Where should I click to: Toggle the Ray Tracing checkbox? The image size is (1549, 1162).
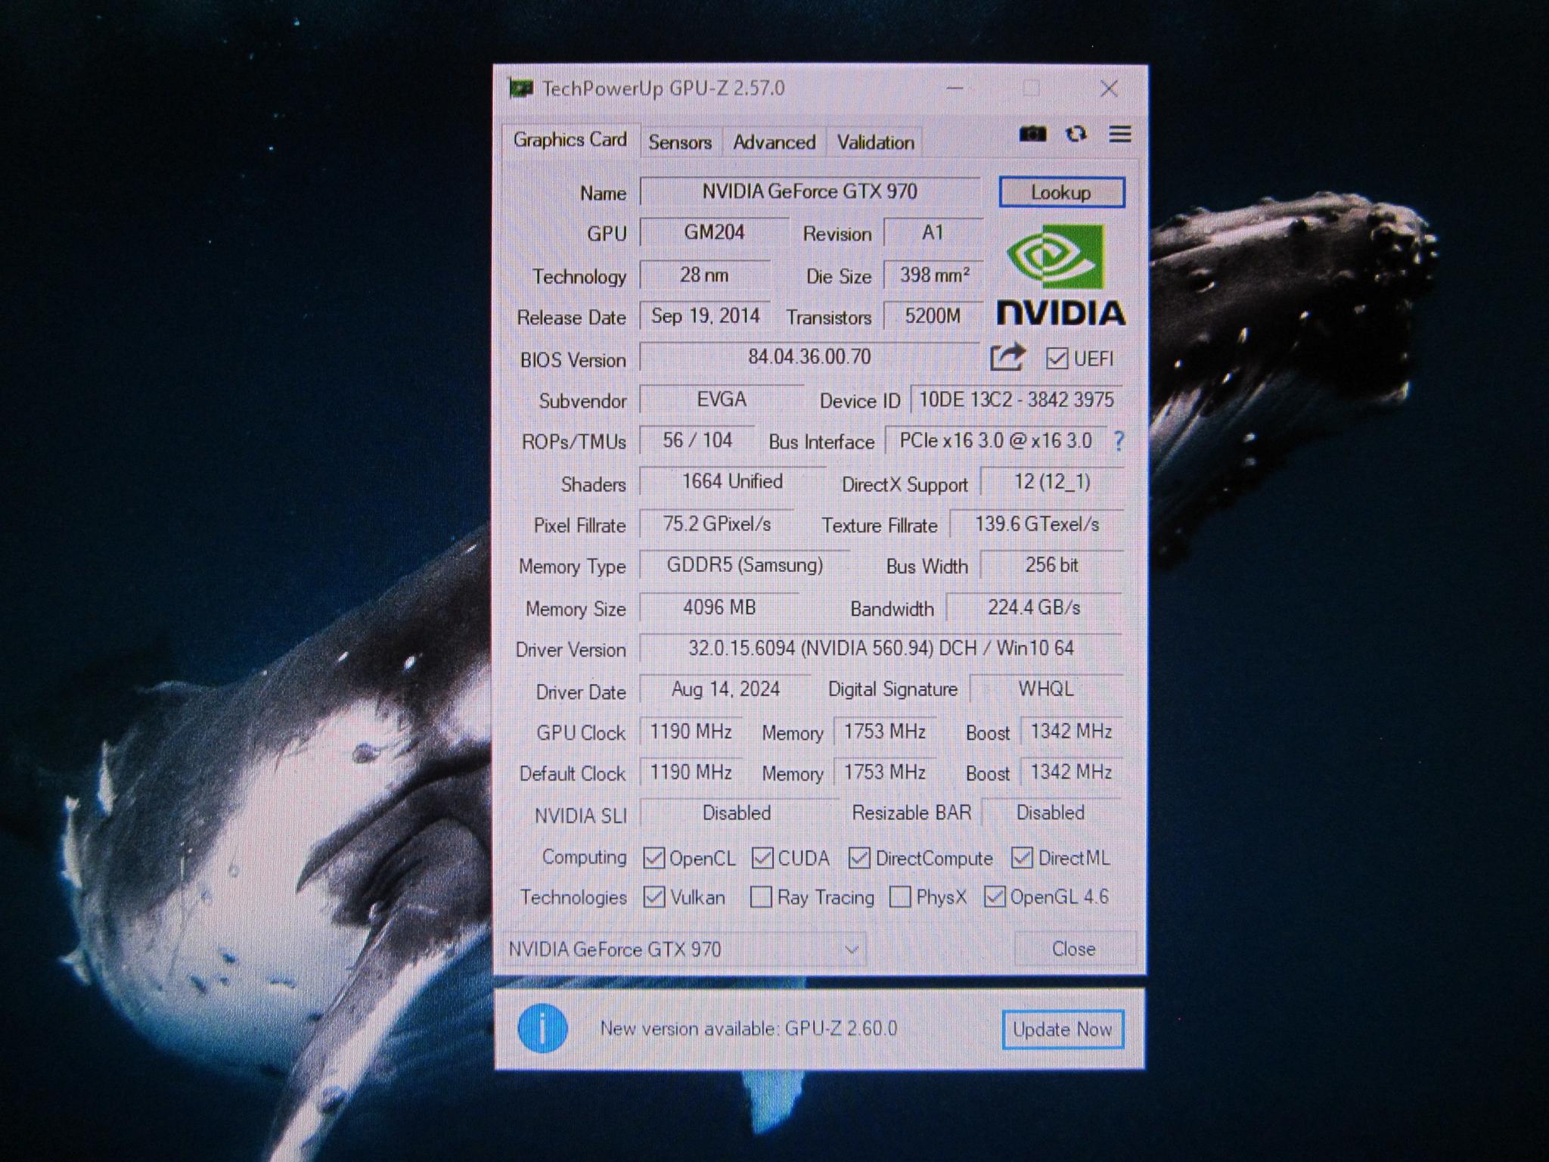pyautogui.click(x=760, y=897)
